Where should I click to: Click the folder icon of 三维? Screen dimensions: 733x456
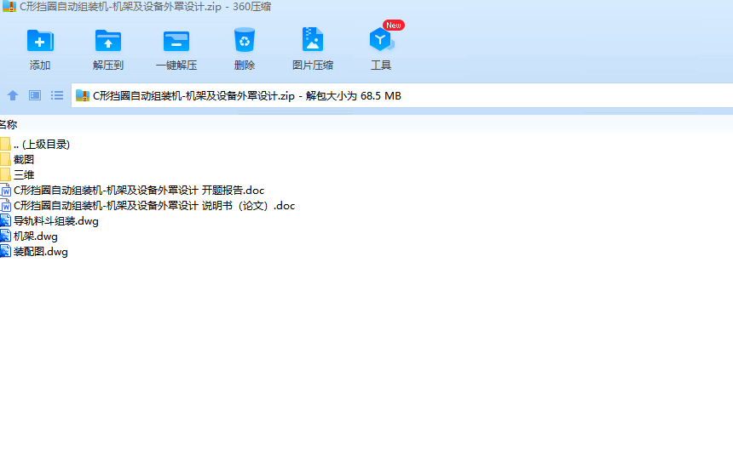pyautogui.click(x=5, y=175)
